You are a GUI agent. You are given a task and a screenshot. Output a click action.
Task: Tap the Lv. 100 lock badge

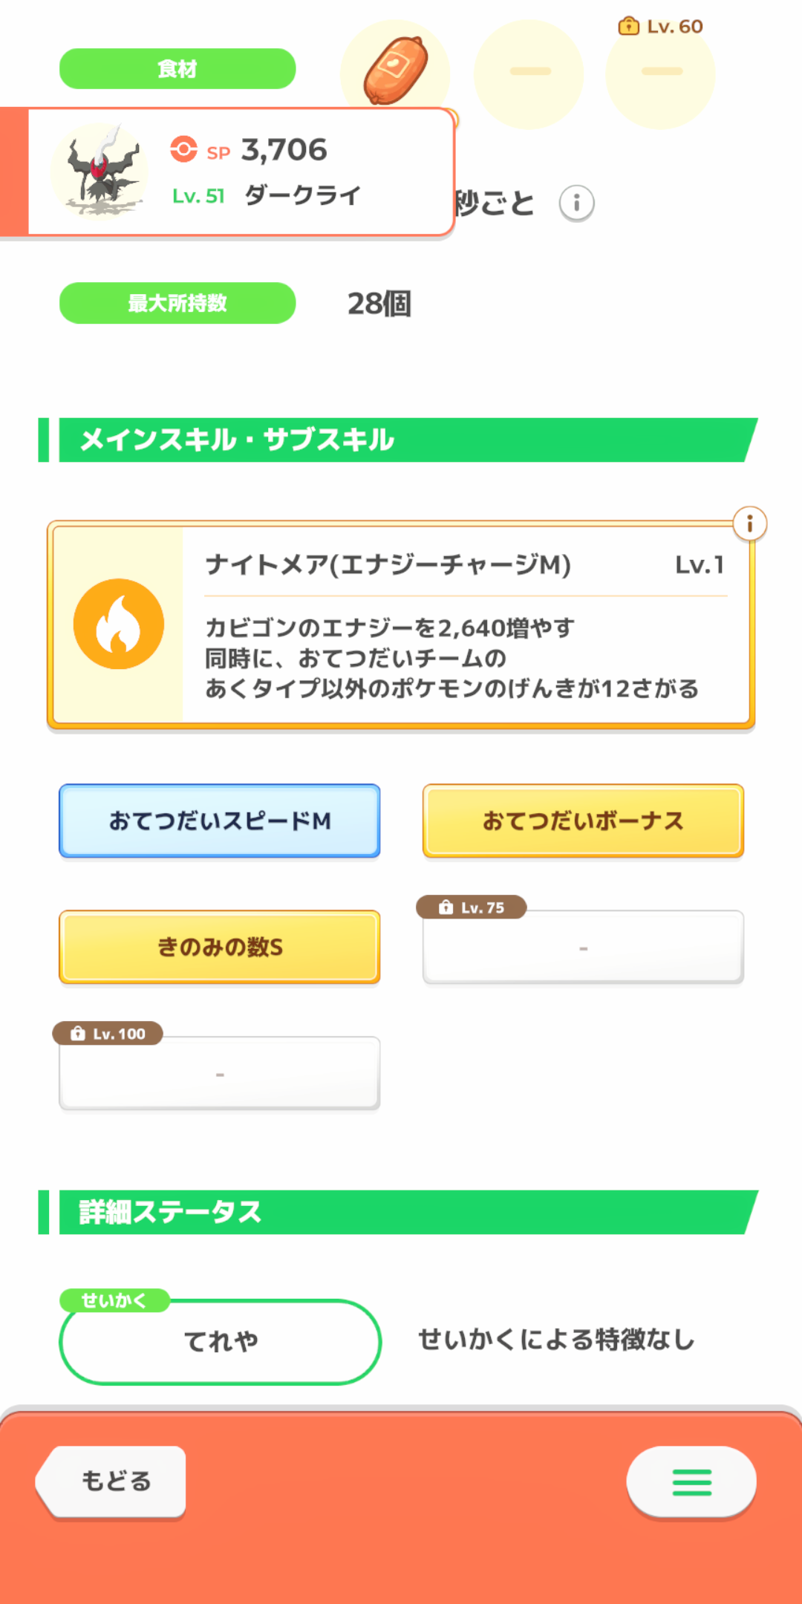point(108,1034)
